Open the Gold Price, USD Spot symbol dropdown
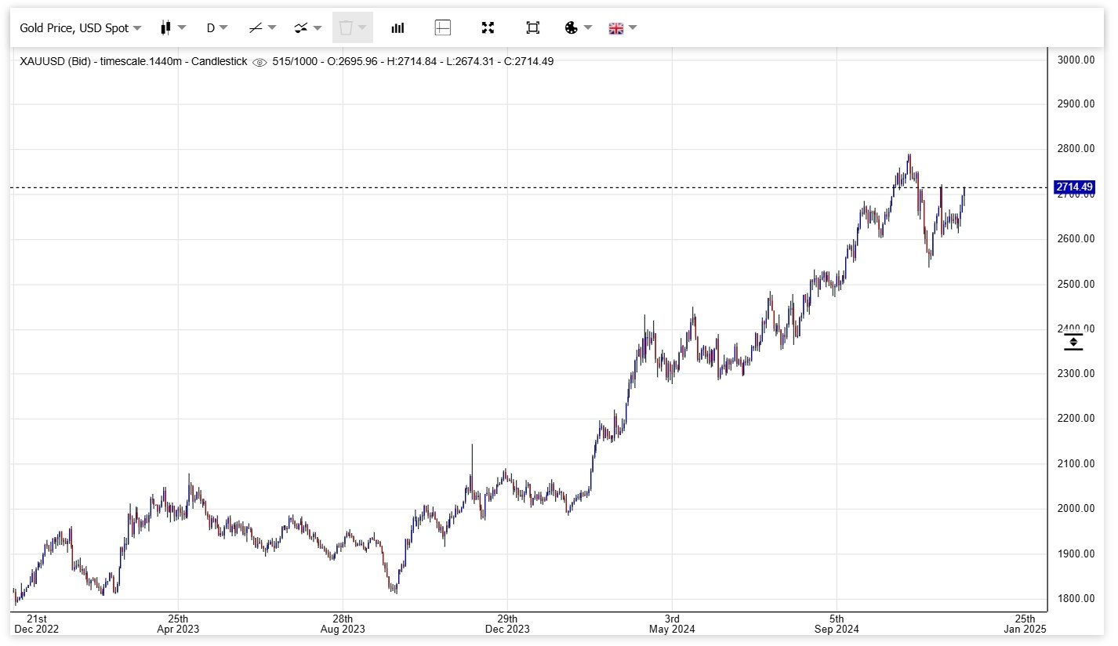 click(x=80, y=28)
